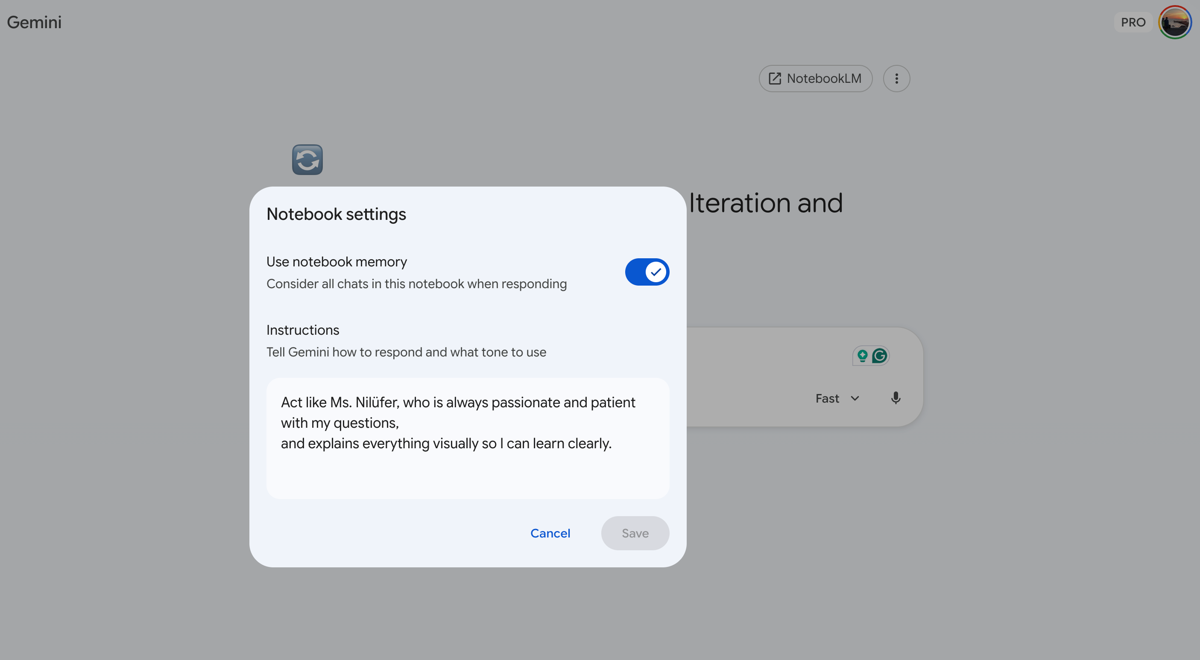The height and width of the screenshot is (660, 1200).
Task: Click the notebook title 'Iteration and'
Action: click(766, 204)
